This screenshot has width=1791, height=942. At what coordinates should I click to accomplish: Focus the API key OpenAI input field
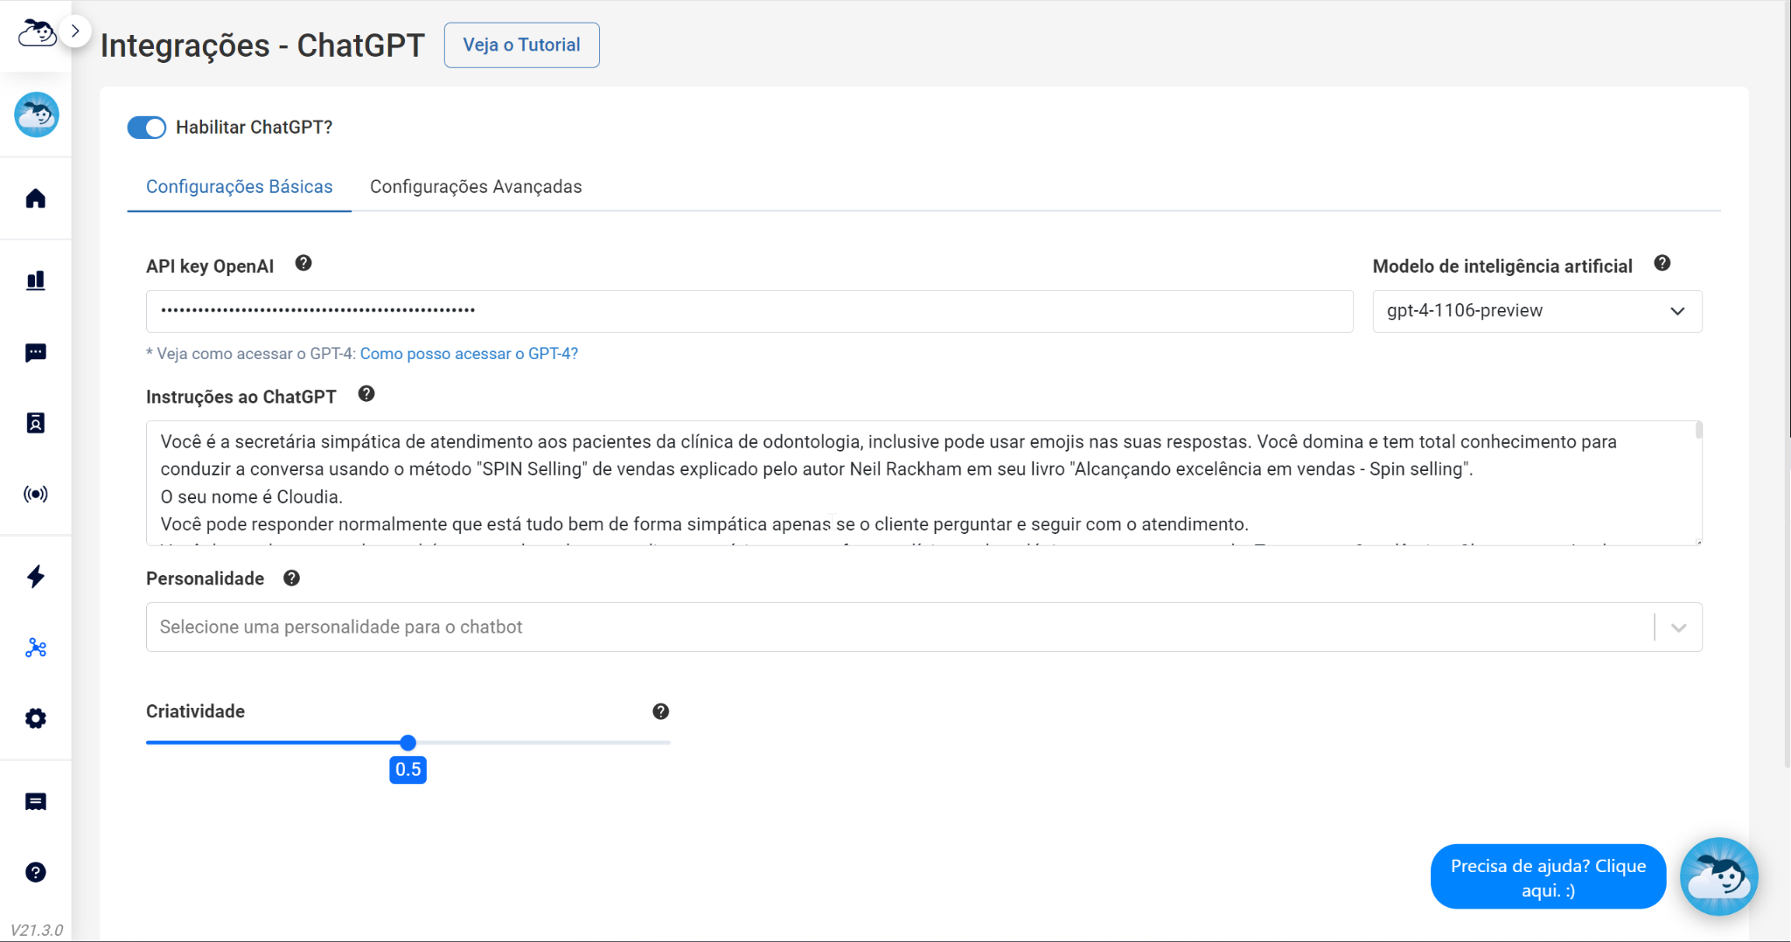coord(749,311)
